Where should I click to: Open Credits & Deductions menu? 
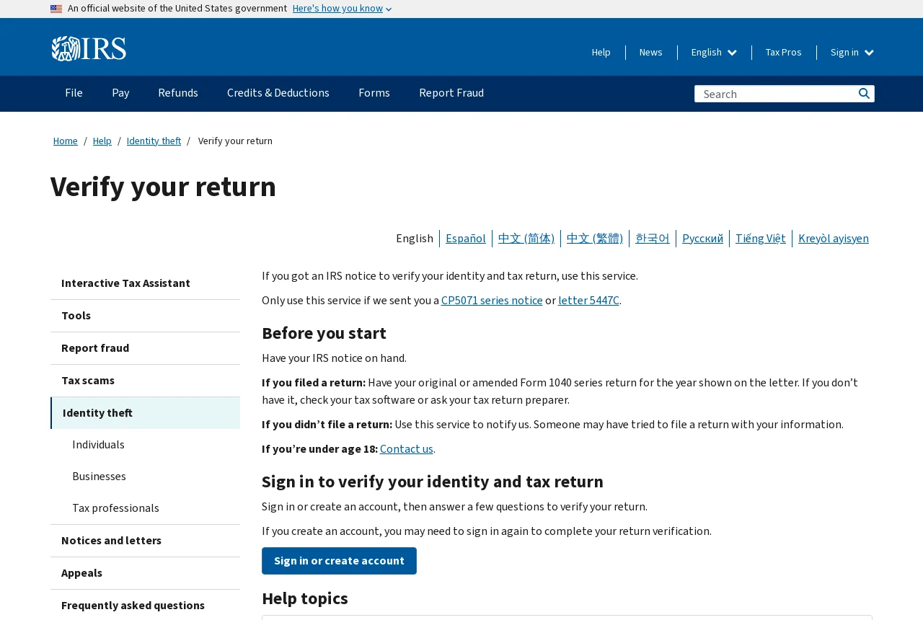click(278, 93)
